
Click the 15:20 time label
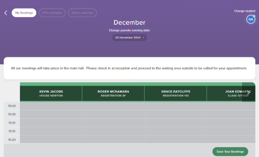pyautogui.click(x=12, y=140)
